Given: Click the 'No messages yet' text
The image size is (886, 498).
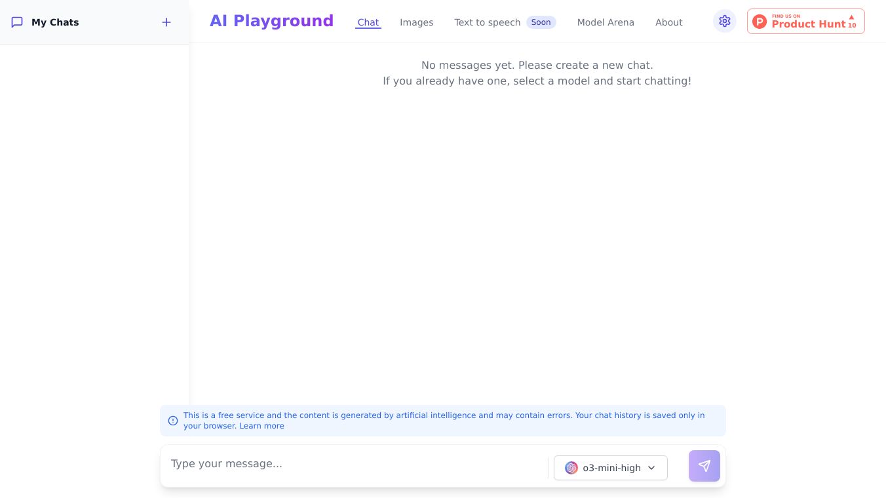Looking at the screenshot, I should pyautogui.click(x=537, y=65).
